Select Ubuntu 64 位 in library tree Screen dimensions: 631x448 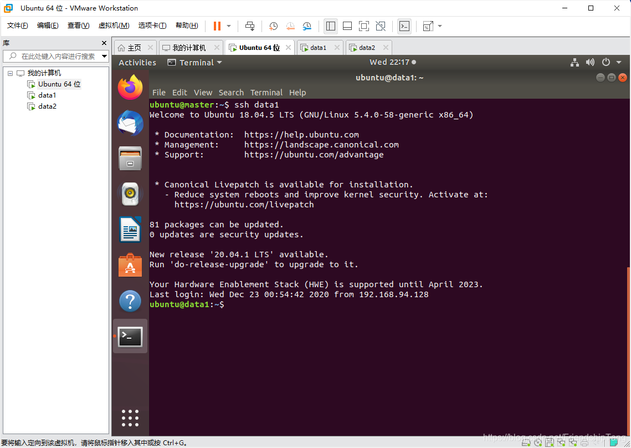tap(59, 84)
